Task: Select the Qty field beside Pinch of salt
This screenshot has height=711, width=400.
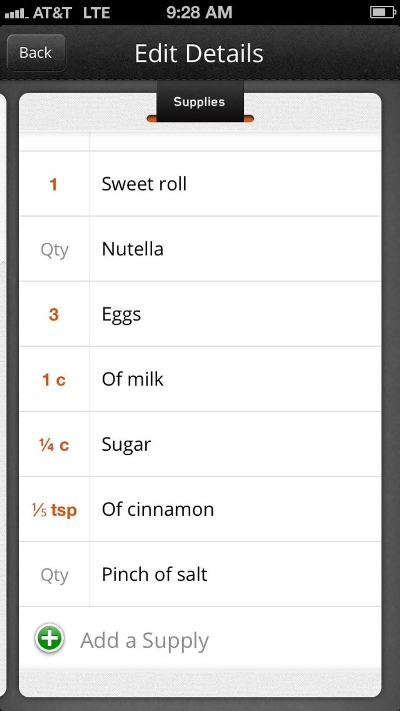Action: point(54,574)
